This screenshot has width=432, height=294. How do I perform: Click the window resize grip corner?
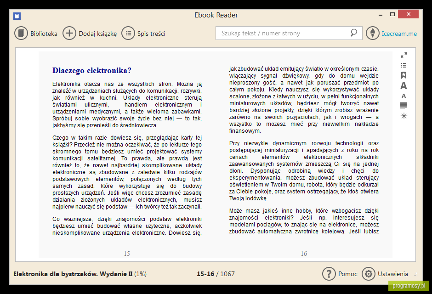click(416, 274)
